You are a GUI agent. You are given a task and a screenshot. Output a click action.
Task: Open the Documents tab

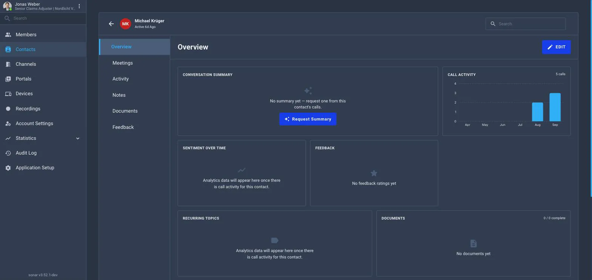(135, 111)
